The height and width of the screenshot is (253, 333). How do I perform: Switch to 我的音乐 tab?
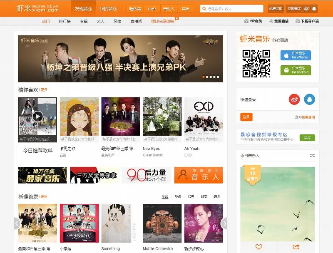pos(109,9)
